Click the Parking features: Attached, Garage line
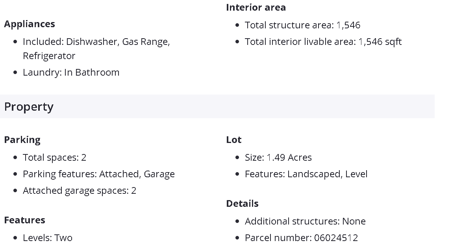Viewport: 450px width, 245px height. coord(98,174)
